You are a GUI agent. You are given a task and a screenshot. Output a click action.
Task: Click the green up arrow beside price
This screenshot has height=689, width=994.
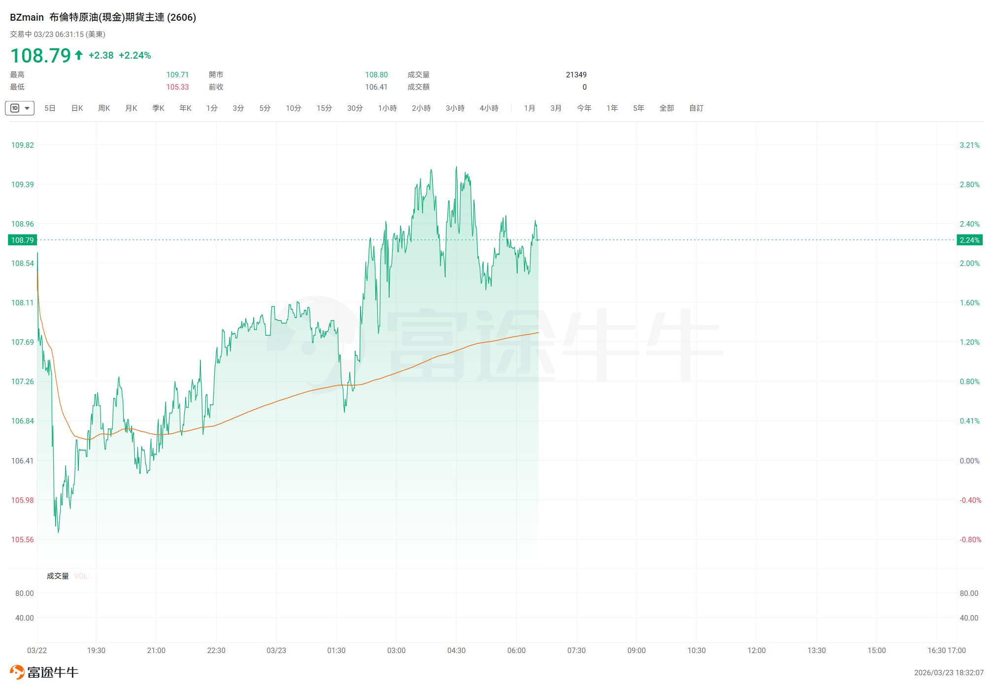[79, 55]
